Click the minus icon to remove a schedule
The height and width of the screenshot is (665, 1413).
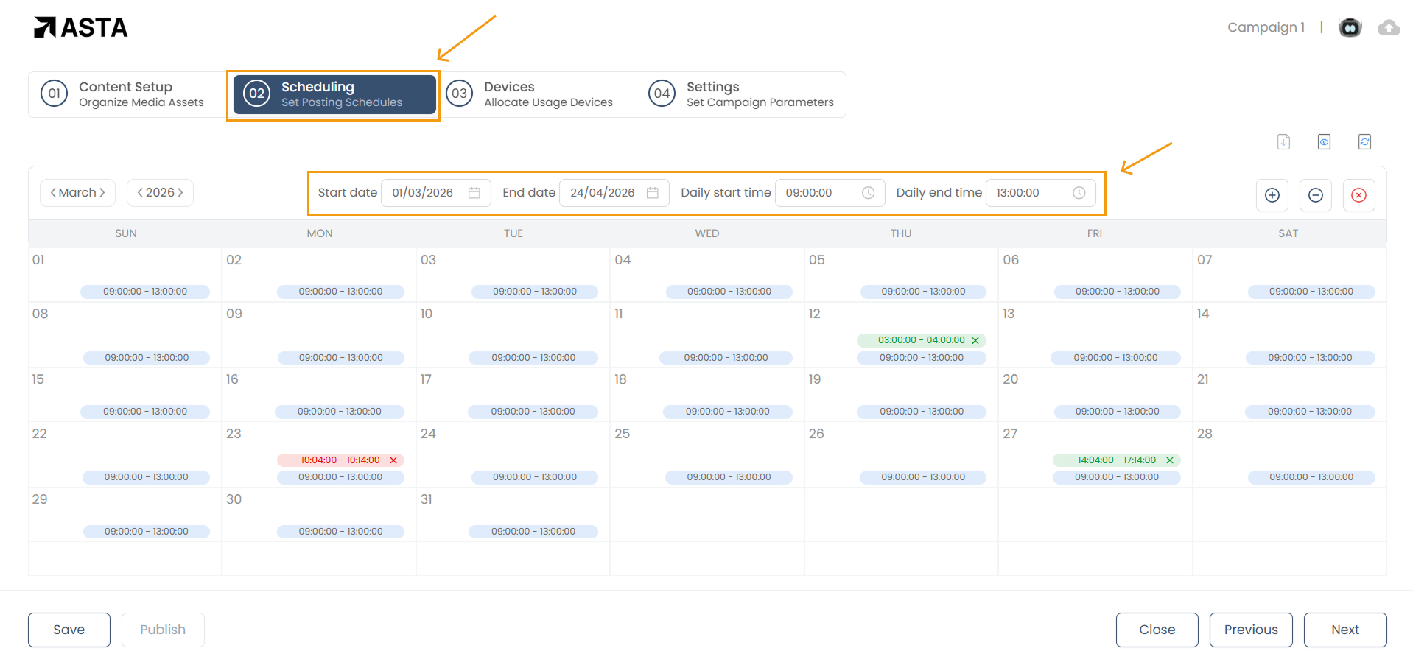(x=1316, y=195)
